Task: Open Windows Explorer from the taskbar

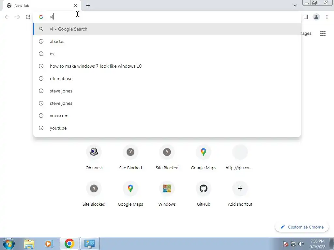Action: [x=29, y=243]
